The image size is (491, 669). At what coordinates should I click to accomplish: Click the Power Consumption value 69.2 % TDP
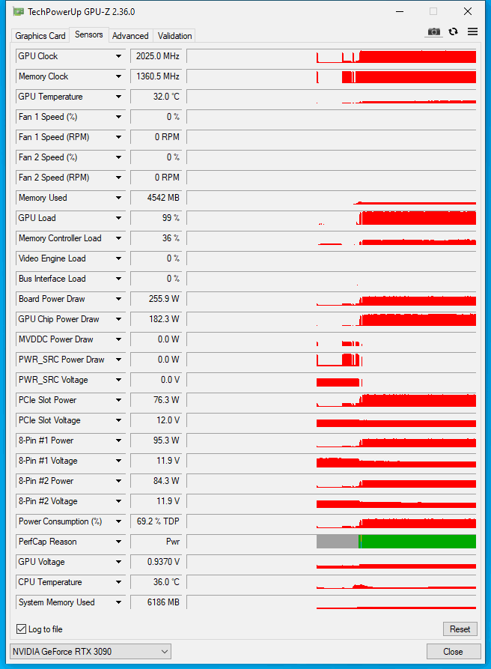(x=156, y=521)
